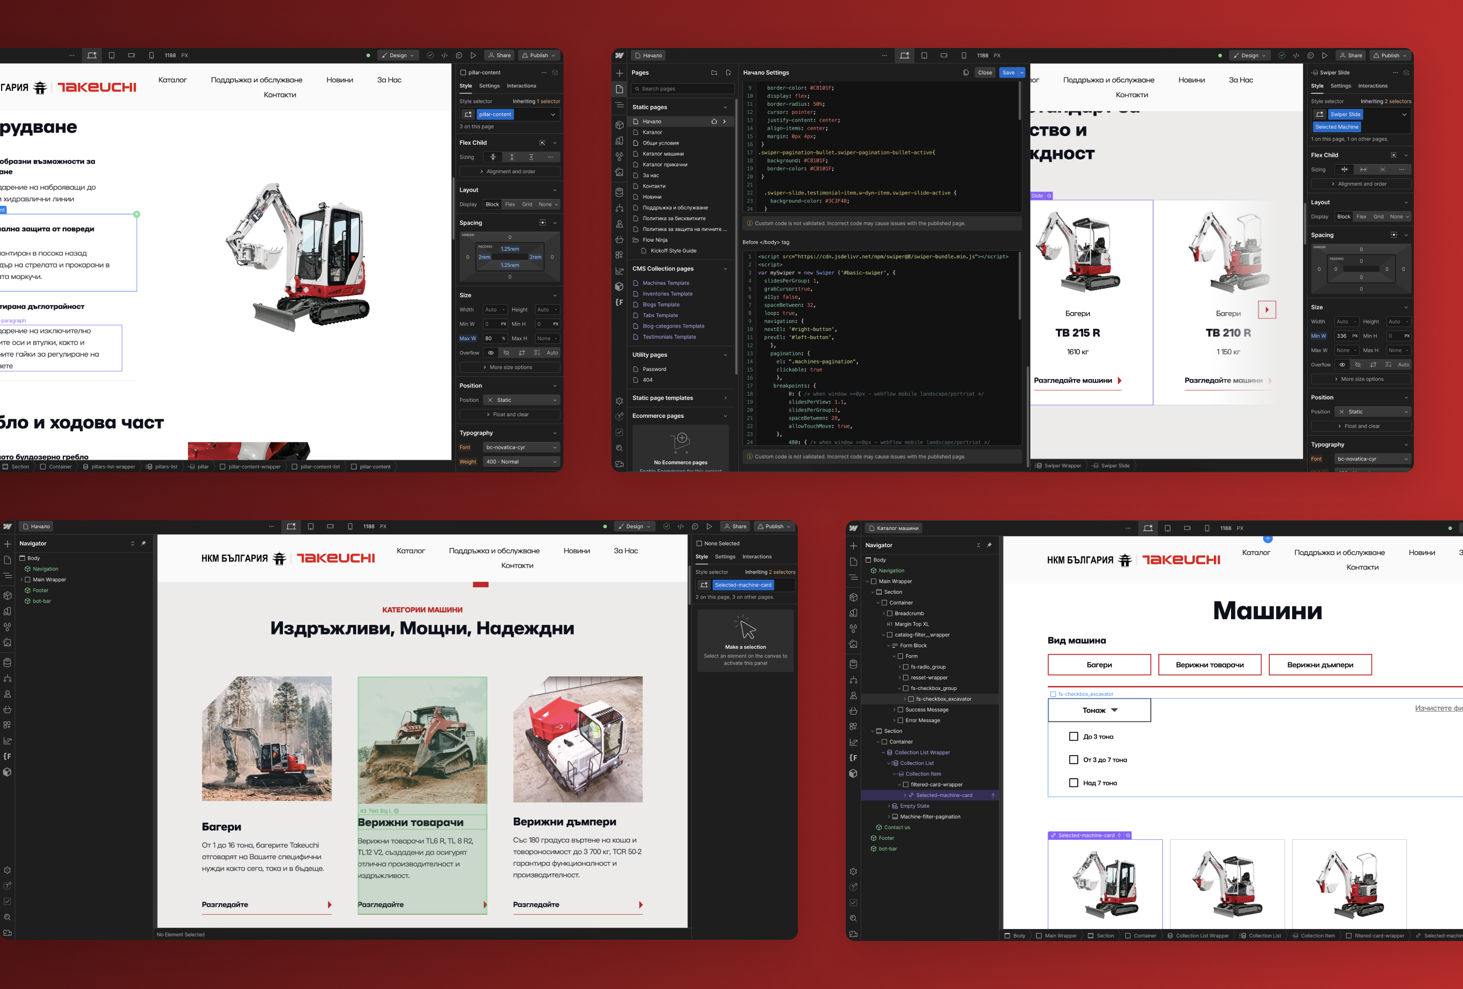Set overflow to hidden in the pillar-content window

tap(506, 353)
